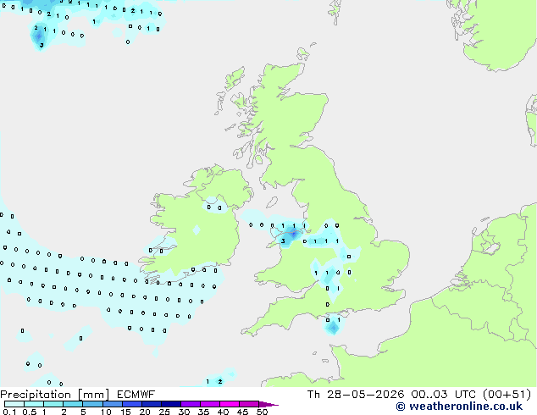Click the '2' rainfall value off Brittany
Viewport: 537px width, 415px height.
[x=220, y=381]
